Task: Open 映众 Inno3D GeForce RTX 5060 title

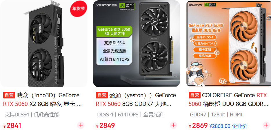Action: (x=42, y=100)
